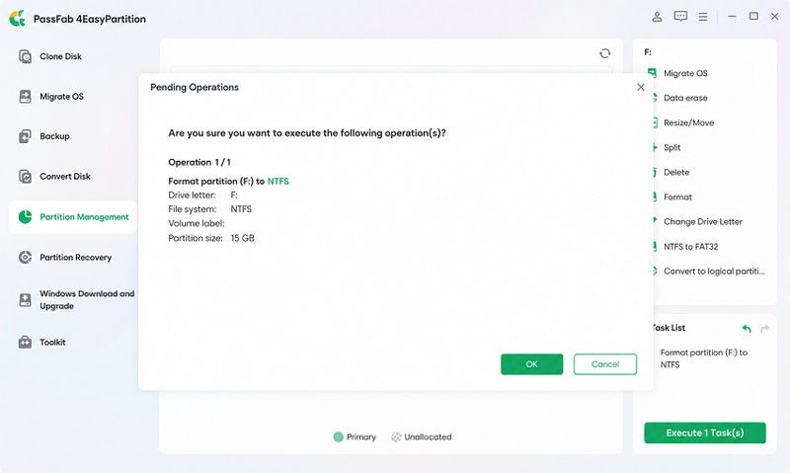This screenshot has width=790, height=473.
Task: Choose NTFS to FAT32 option
Action: (690, 246)
